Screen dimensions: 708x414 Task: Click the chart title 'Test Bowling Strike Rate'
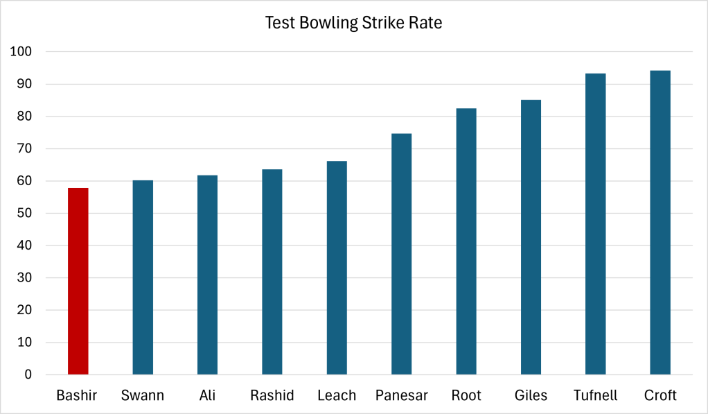[x=353, y=23]
